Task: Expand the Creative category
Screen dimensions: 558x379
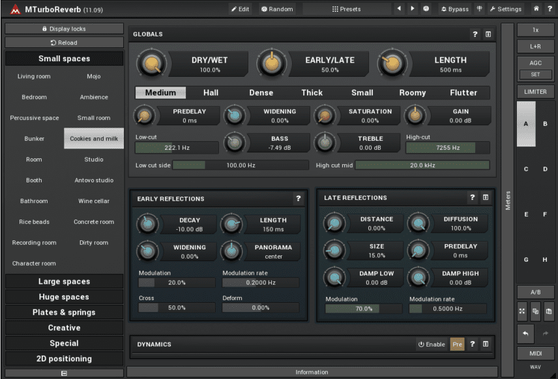Action: click(x=64, y=328)
